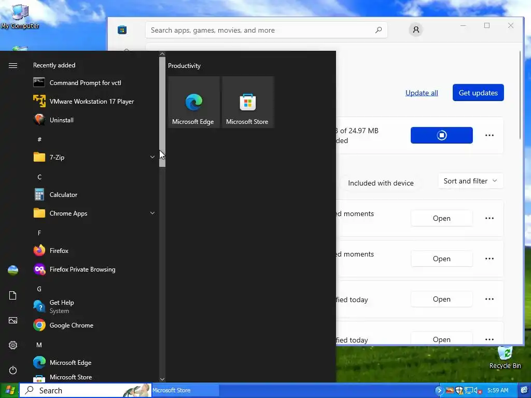Image resolution: width=531 pixels, height=398 pixels.
Task: Open Pictures from the Start sidebar
Action: [x=13, y=320]
